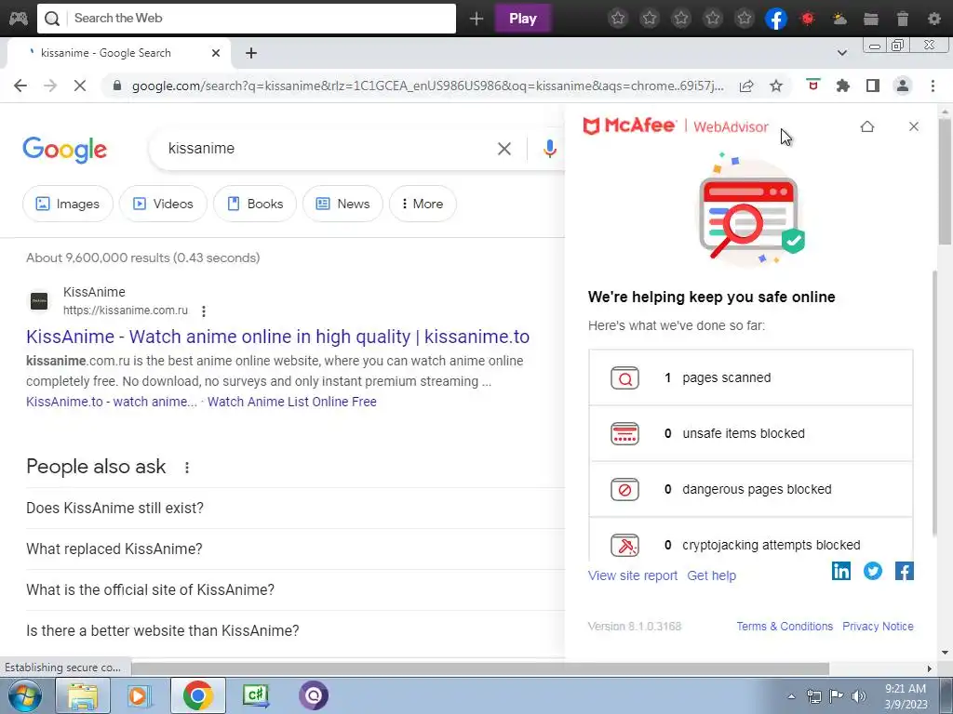Go back to previous page
Screen dimensions: 953x714
coord(20,86)
